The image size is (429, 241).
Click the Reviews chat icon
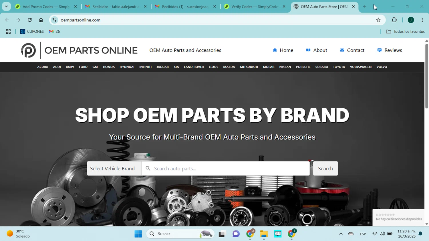click(379, 50)
